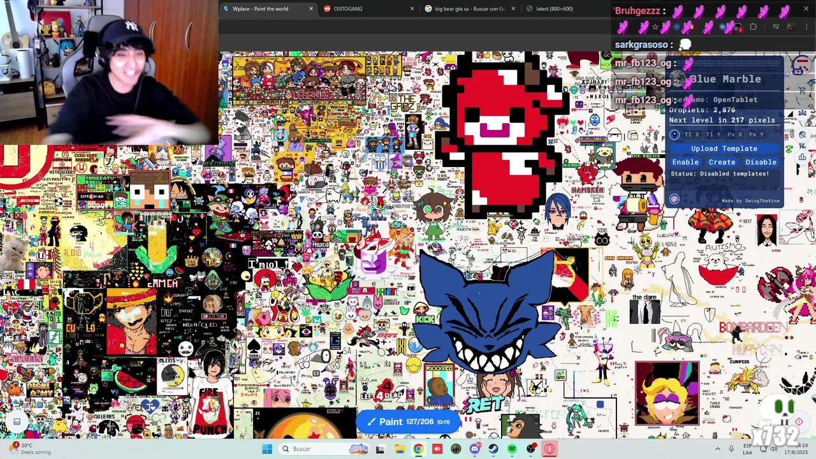Open the Chrome profile avatar
This screenshot has height=459, width=816.
[791, 27]
